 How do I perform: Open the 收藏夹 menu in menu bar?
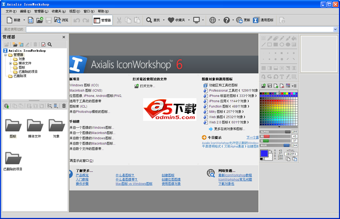[59, 11]
